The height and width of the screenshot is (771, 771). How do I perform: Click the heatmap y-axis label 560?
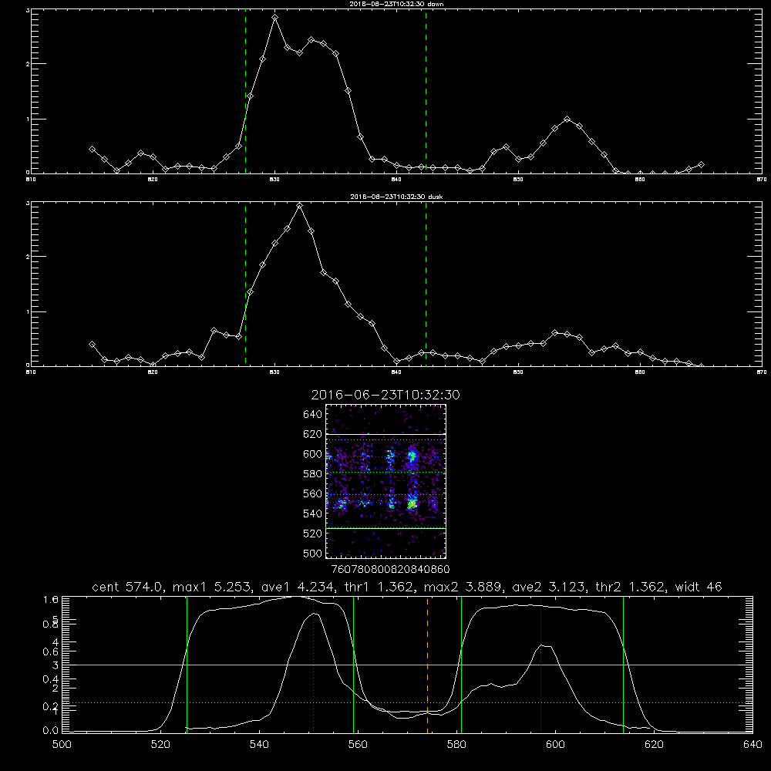[x=313, y=493]
